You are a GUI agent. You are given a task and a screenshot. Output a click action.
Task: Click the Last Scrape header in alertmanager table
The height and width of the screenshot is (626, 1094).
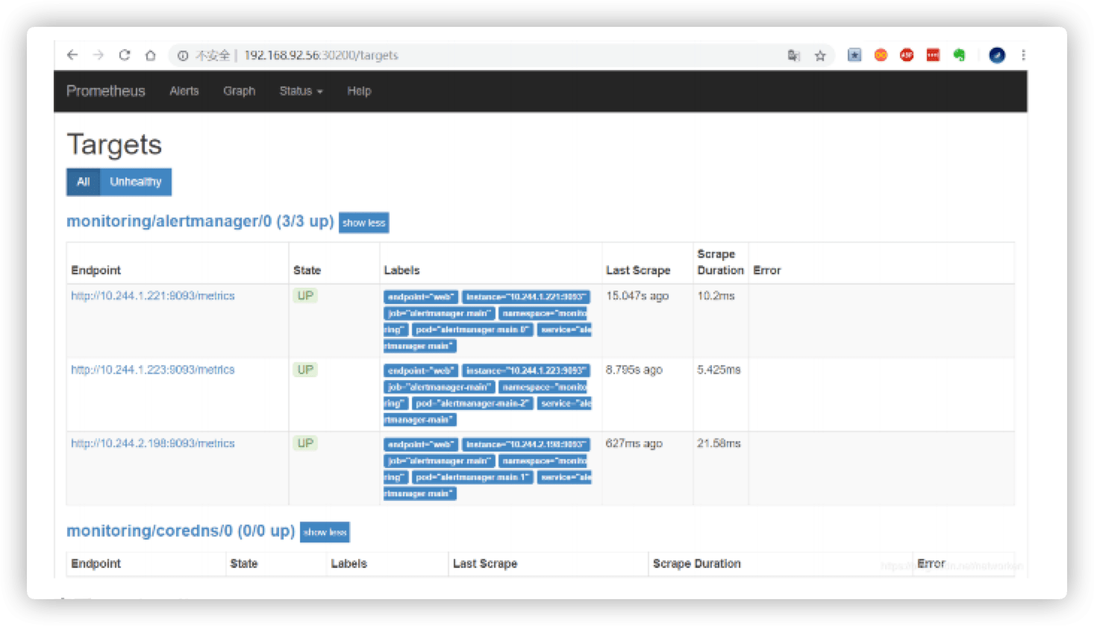pos(638,270)
